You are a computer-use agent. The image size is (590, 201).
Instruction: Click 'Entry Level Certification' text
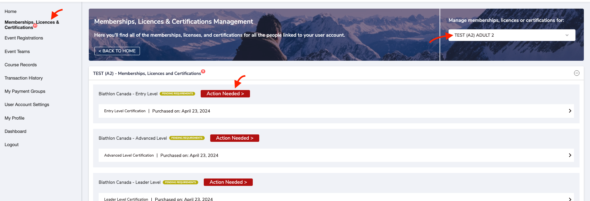click(x=125, y=111)
